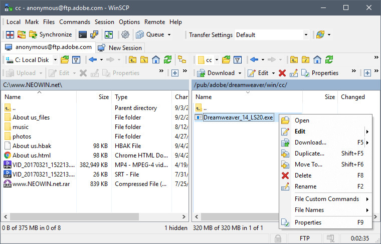Click the globe refresh icon in the main toolbar
Screen dimensions: 381x244
pos(320,34)
